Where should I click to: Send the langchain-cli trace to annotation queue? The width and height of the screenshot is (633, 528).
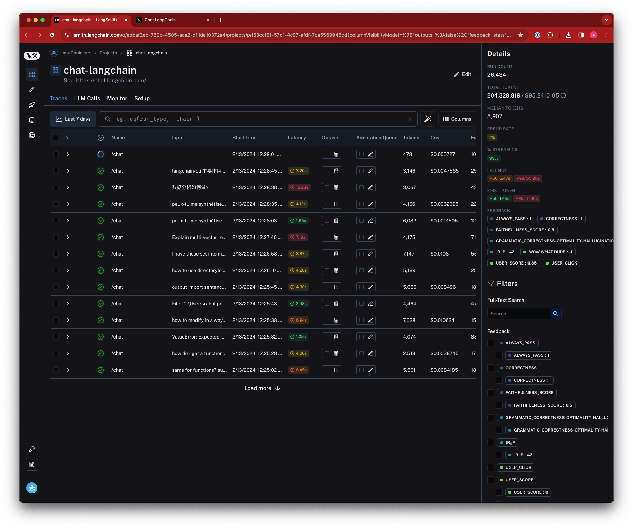[x=366, y=171]
